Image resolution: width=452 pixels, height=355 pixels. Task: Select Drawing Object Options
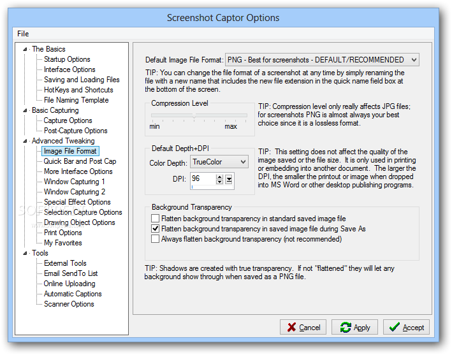(x=79, y=222)
